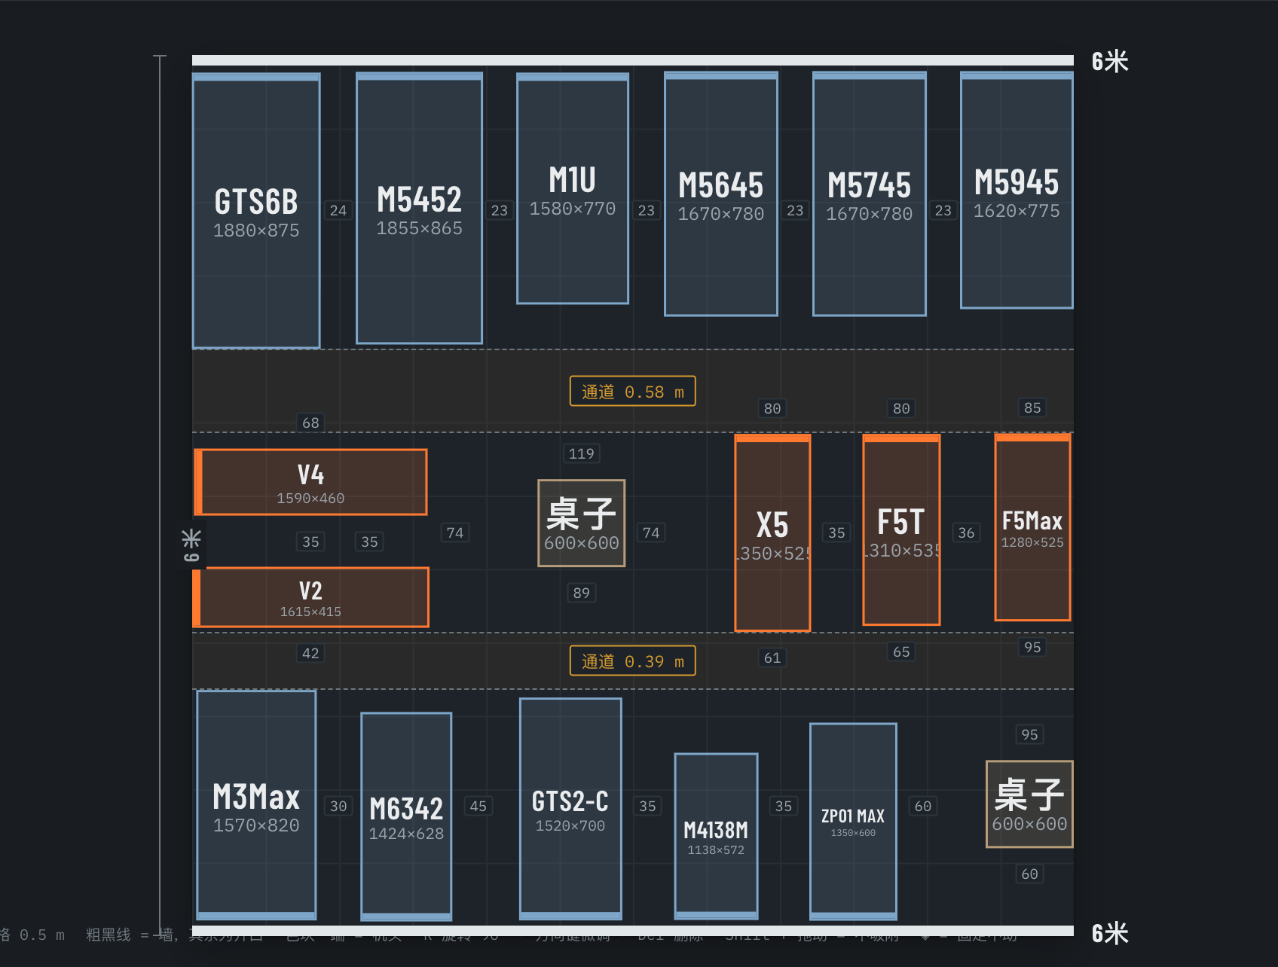Image resolution: width=1278 pixels, height=967 pixels.
Task: Select the GTS6B 1880×875 block
Action: [x=256, y=211]
